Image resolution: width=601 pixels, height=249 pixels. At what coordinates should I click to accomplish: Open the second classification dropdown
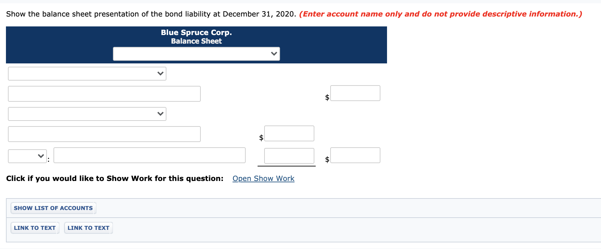pos(87,114)
